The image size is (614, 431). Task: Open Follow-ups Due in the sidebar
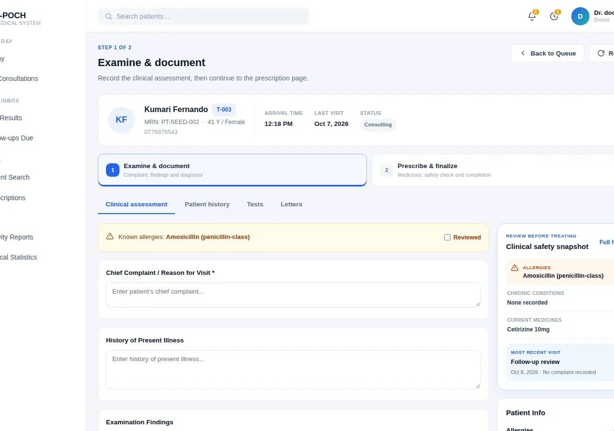pyautogui.click(x=16, y=138)
